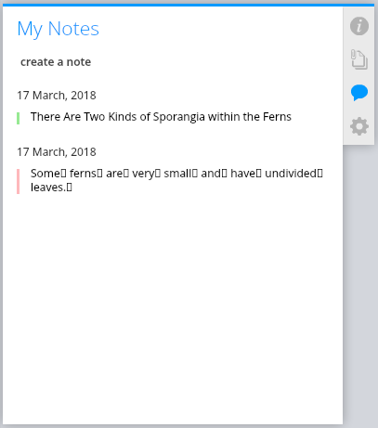Open the information panel icon
Screen dimensions: 378x428
[x=359, y=26]
